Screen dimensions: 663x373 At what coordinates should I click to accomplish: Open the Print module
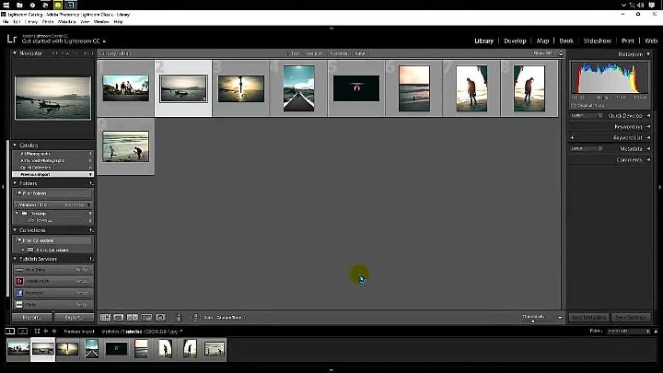[x=627, y=41]
